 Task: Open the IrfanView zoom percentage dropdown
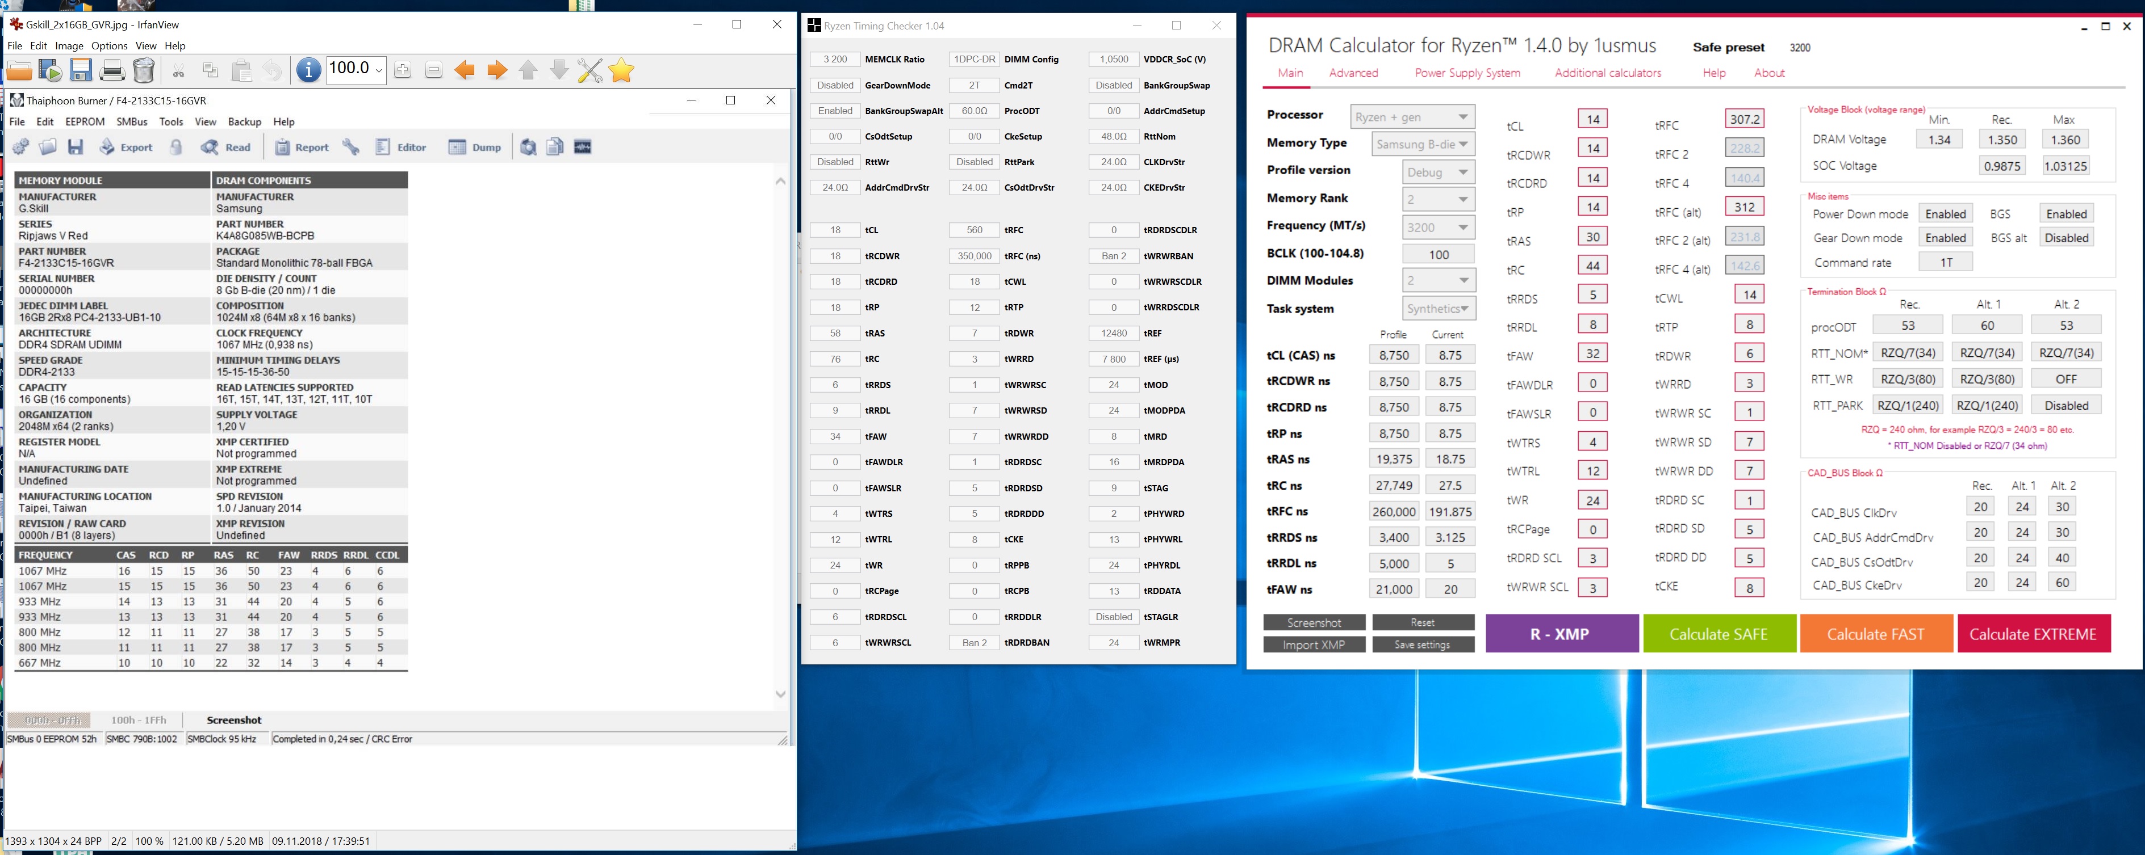click(x=379, y=70)
